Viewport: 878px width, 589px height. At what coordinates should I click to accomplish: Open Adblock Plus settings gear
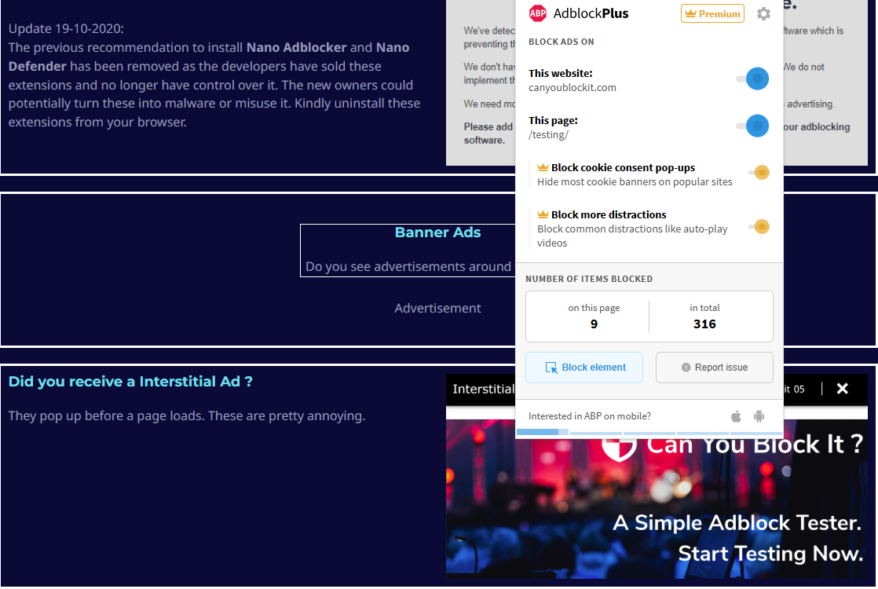click(763, 13)
